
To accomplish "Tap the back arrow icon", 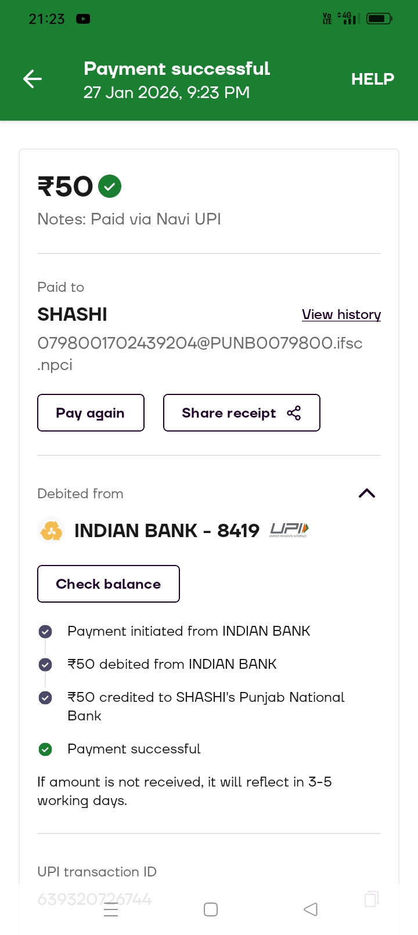I will pyautogui.click(x=33, y=79).
